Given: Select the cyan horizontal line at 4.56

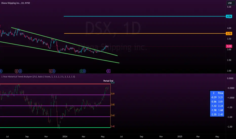Looking at the screenshot, I should click(x=145, y=16).
